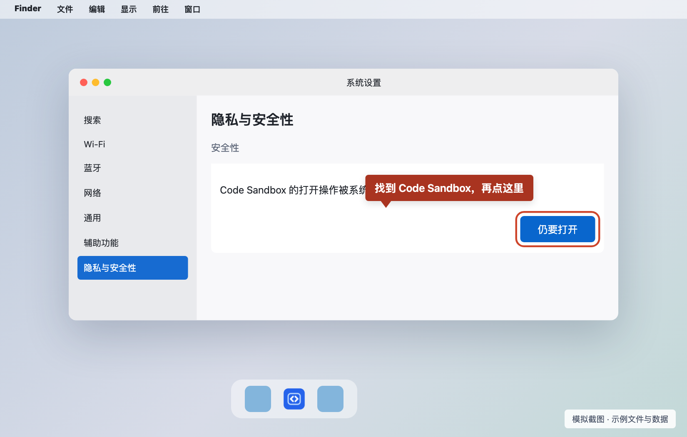Select Wi-Fi in the sidebar
Screen dimensions: 687x437
pos(132,144)
